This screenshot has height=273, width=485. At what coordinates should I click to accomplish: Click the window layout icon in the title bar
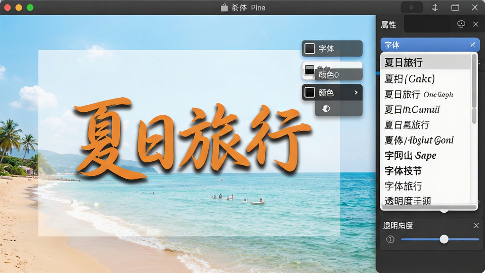pos(455,8)
